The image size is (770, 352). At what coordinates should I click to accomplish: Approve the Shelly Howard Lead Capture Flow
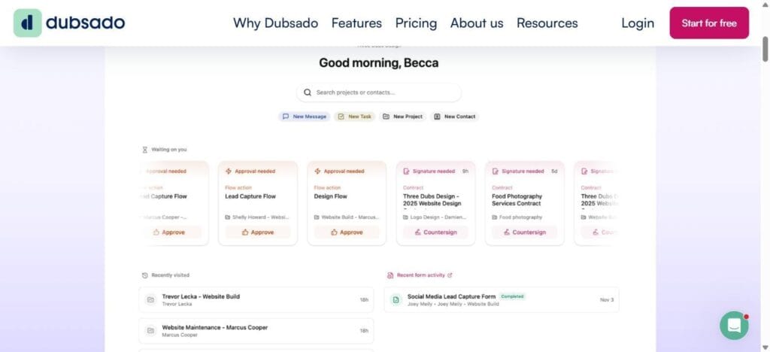(x=258, y=232)
